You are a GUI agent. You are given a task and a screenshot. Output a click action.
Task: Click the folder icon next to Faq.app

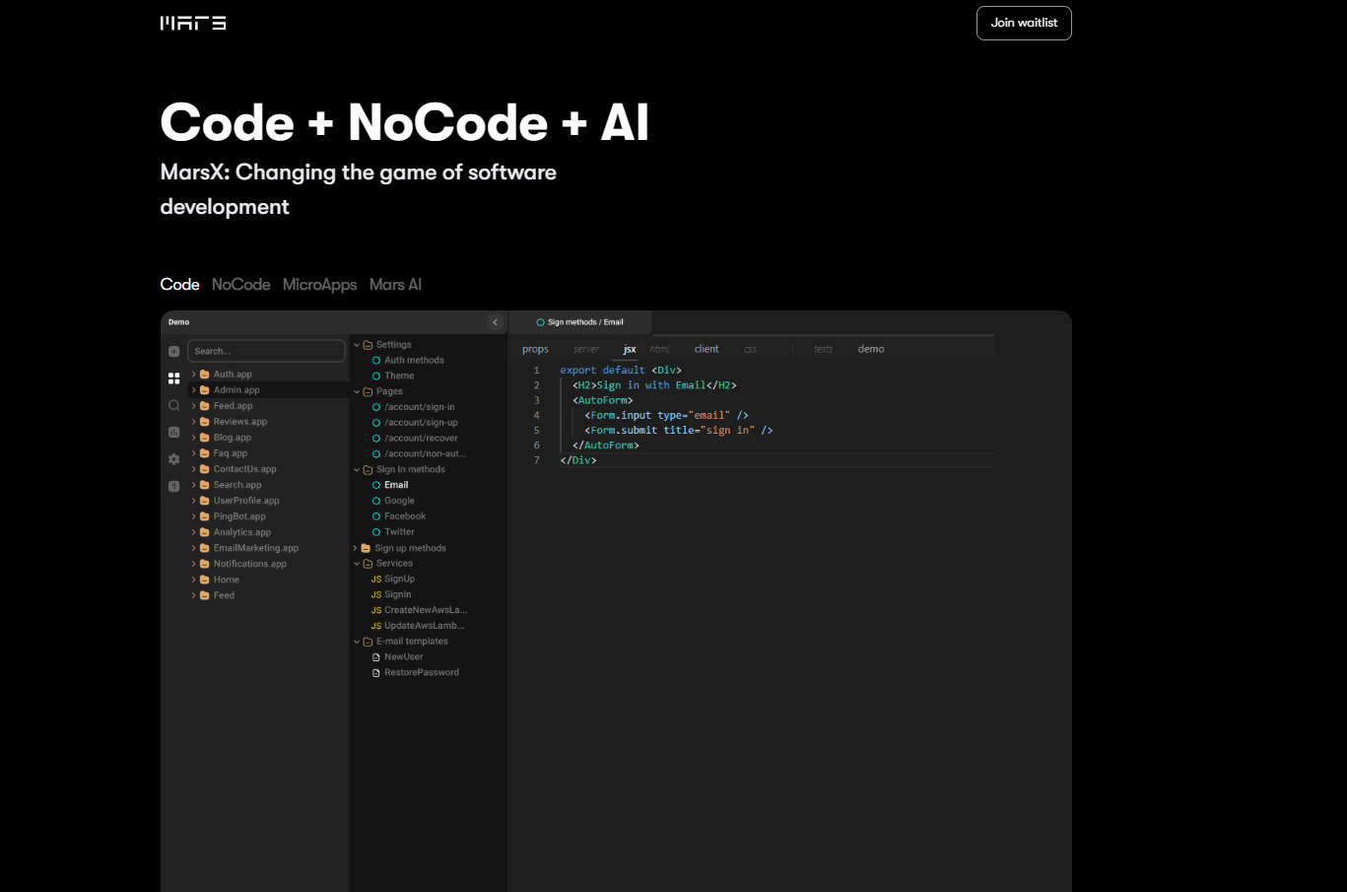[205, 453]
